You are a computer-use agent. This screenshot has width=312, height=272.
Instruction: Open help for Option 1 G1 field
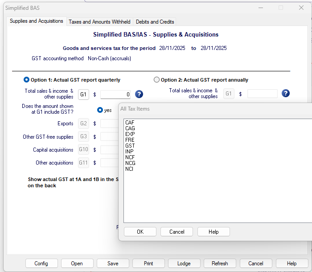pyautogui.click(x=139, y=94)
